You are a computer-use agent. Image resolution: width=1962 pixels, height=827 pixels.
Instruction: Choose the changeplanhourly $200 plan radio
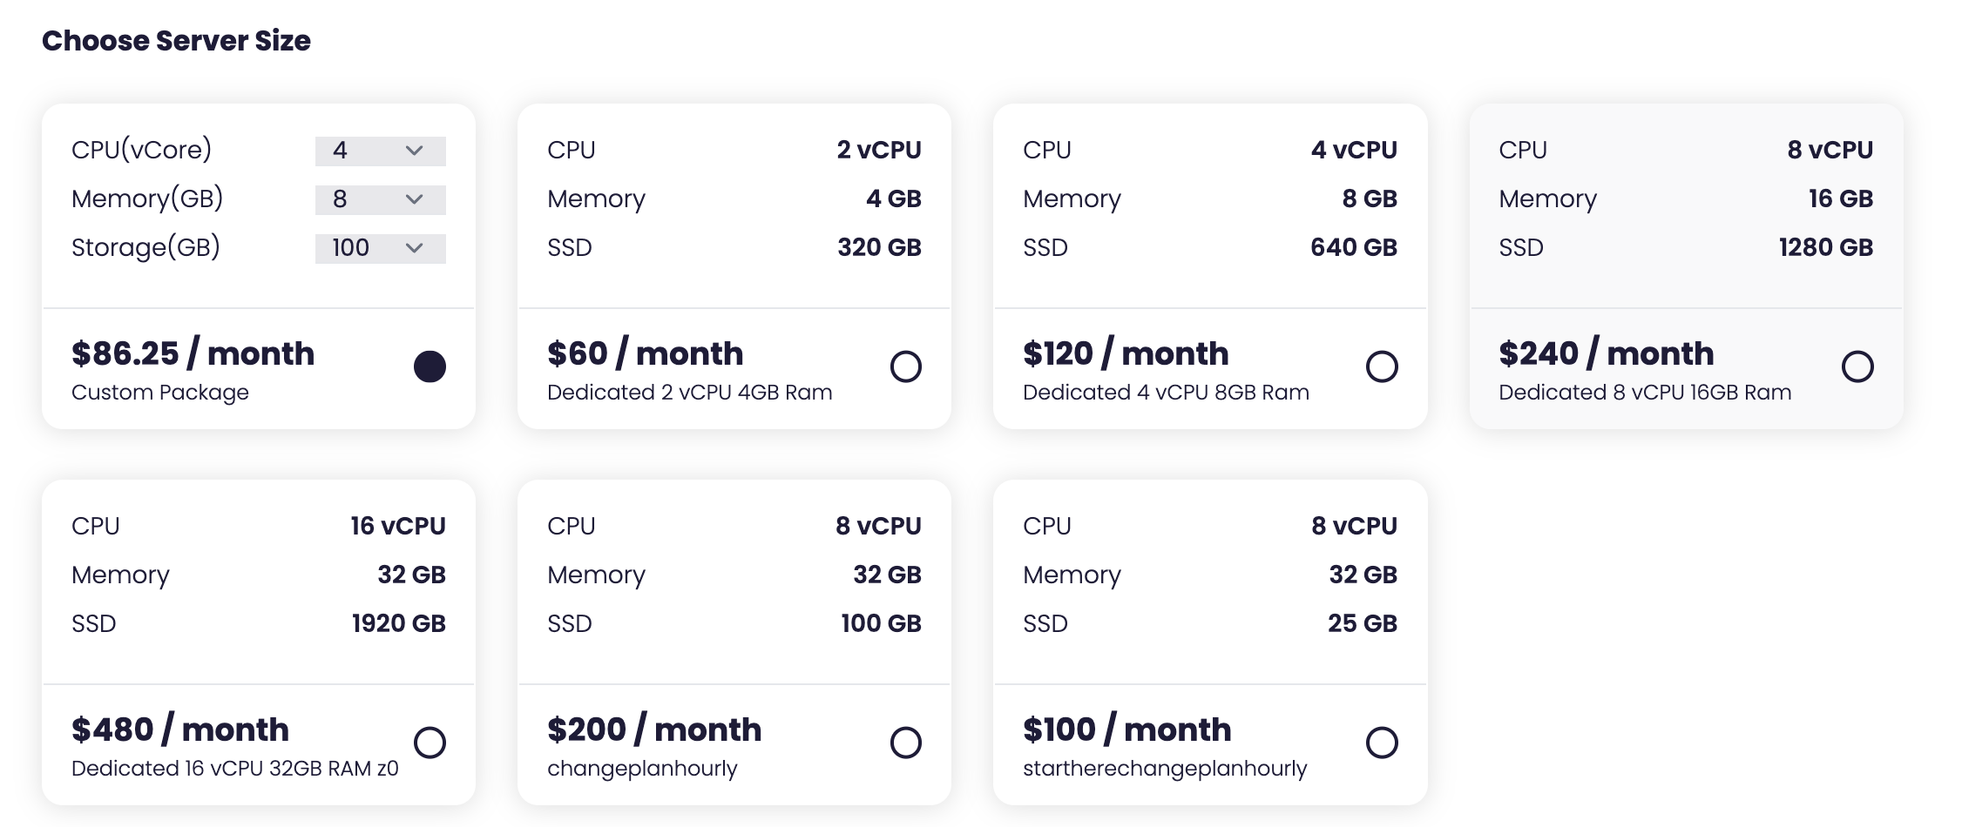pyautogui.click(x=905, y=743)
